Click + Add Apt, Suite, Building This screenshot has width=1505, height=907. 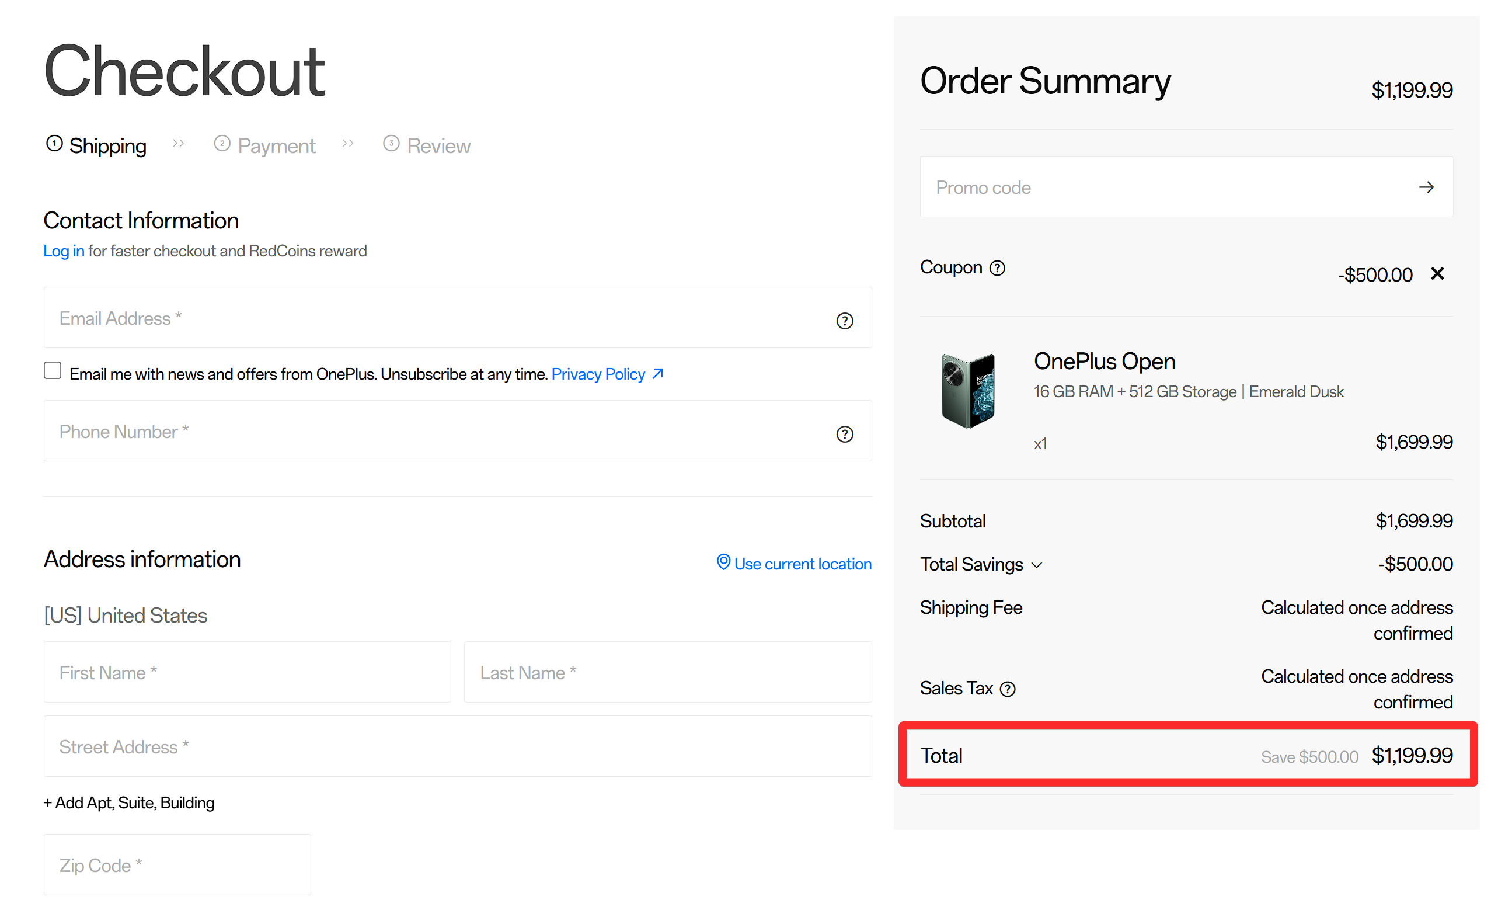(129, 802)
